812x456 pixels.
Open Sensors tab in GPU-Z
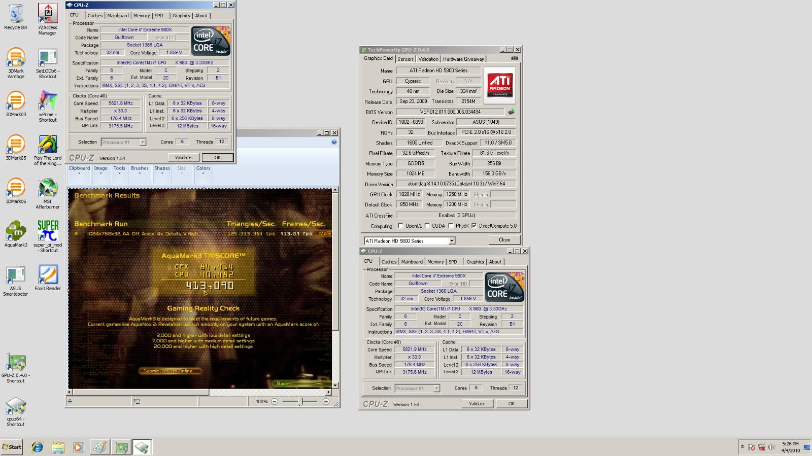405,59
